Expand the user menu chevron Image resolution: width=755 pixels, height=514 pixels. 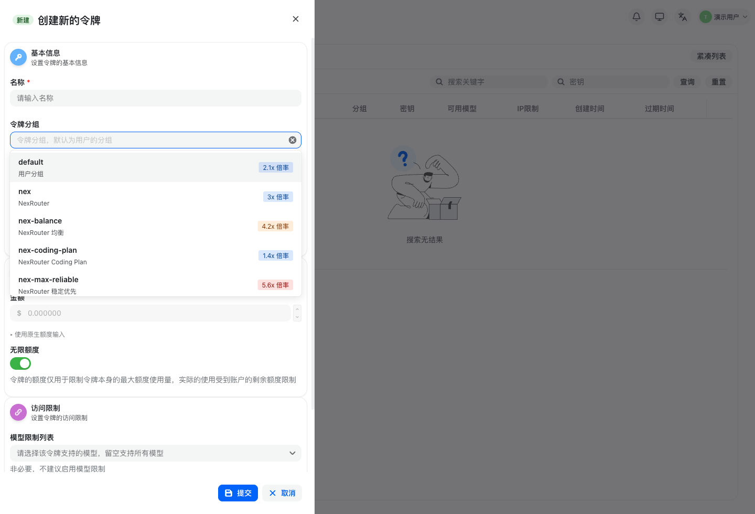click(745, 17)
